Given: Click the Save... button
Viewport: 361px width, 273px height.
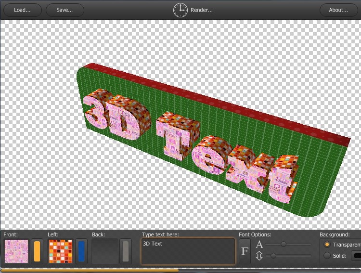Looking at the screenshot, I should pos(64,10).
